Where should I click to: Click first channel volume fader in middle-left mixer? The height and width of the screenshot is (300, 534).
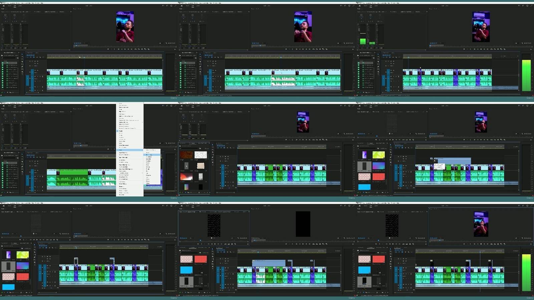point(3,129)
